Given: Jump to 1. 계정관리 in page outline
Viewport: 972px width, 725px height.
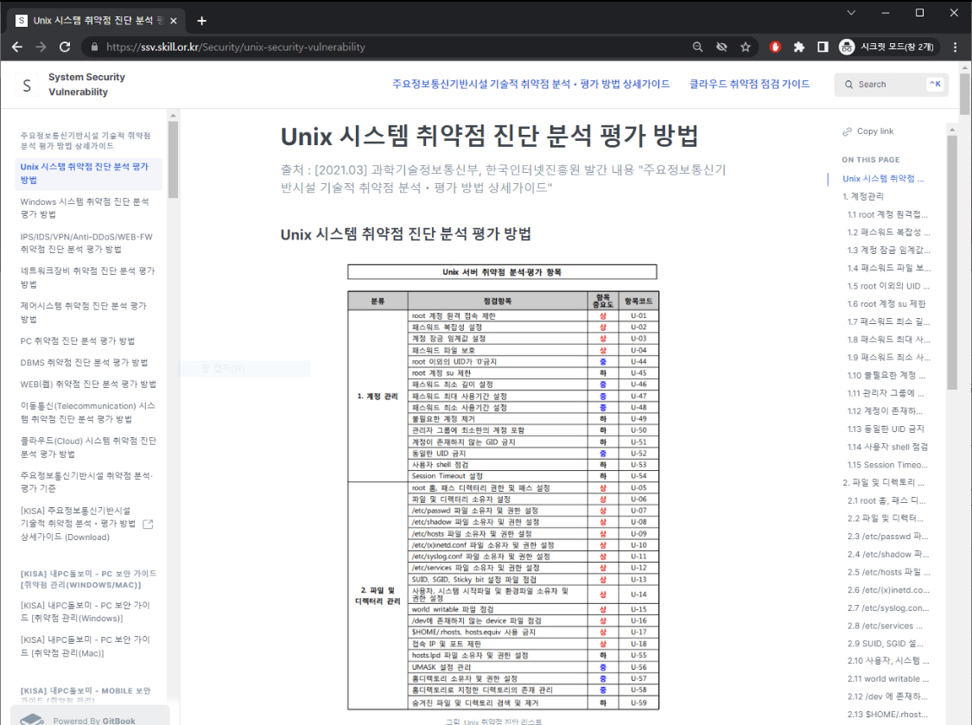Looking at the screenshot, I should coord(863,197).
